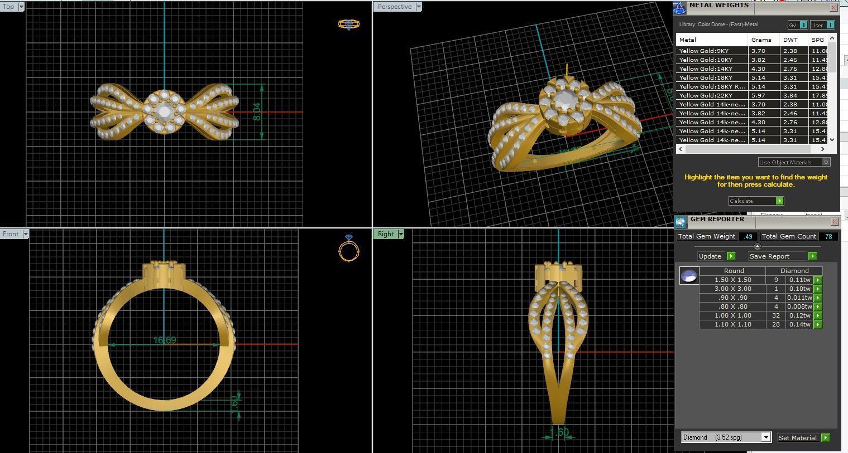Select the Yellow Gold:22KY row
Viewport: 848px width, 453px height.
click(752, 95)
